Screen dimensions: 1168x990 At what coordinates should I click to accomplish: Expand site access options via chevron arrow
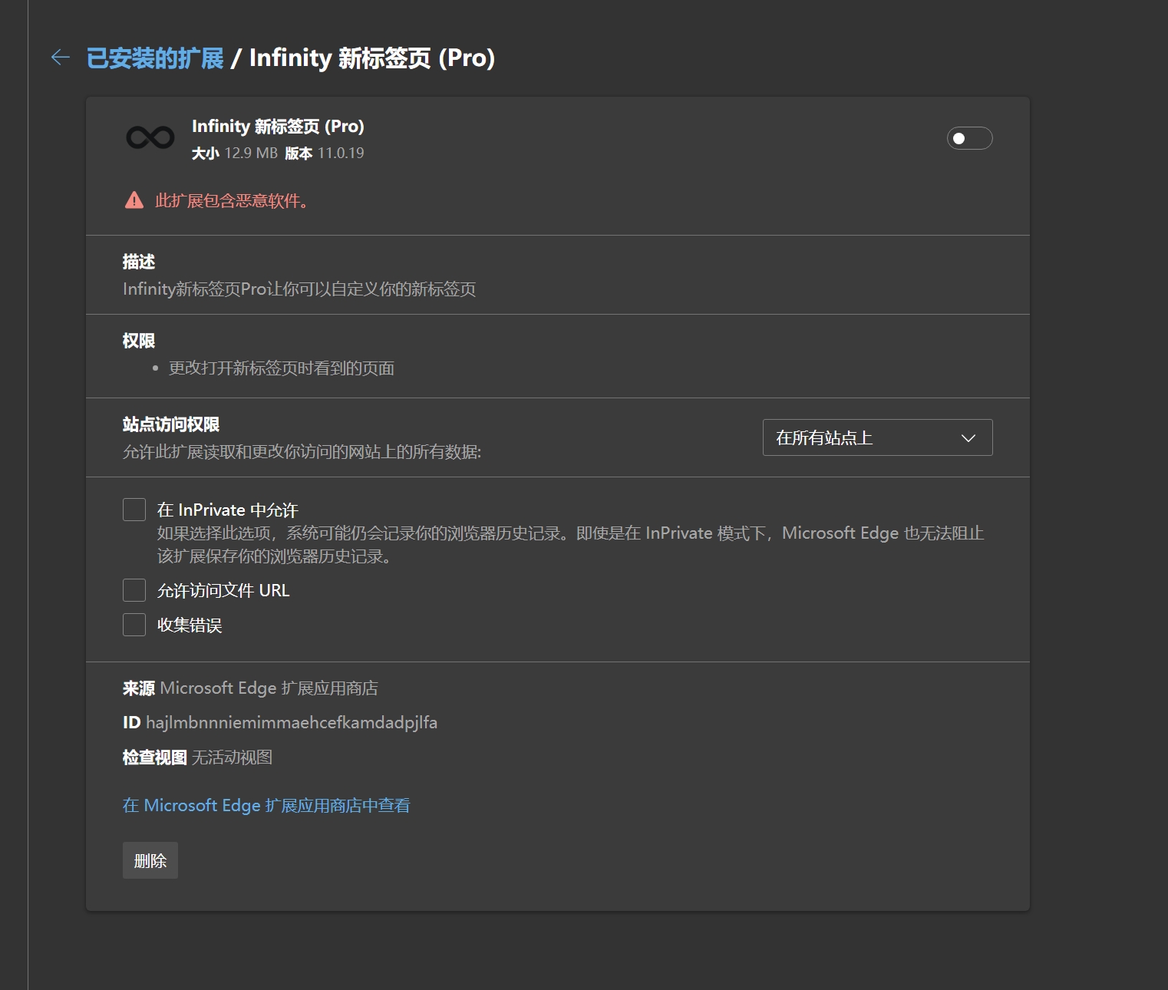click(968, 437)
